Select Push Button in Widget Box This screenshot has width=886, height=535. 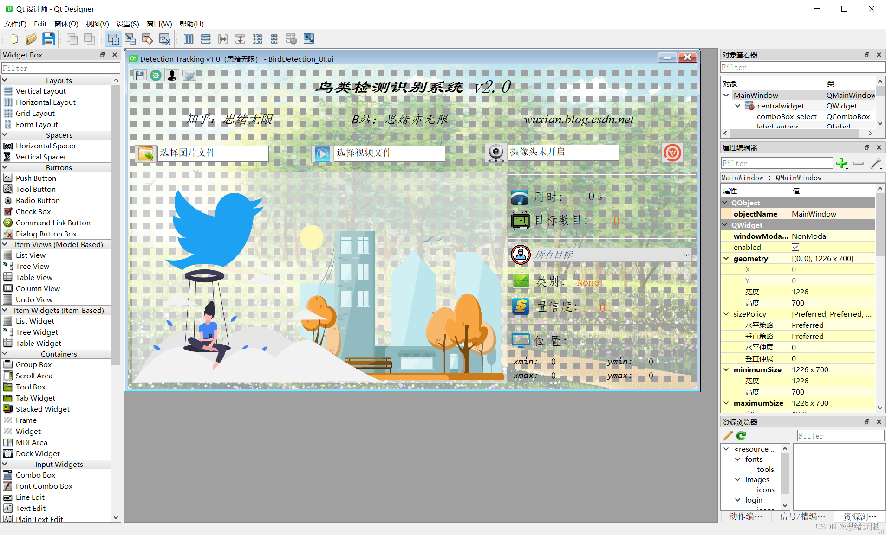[x=36, y=178]
